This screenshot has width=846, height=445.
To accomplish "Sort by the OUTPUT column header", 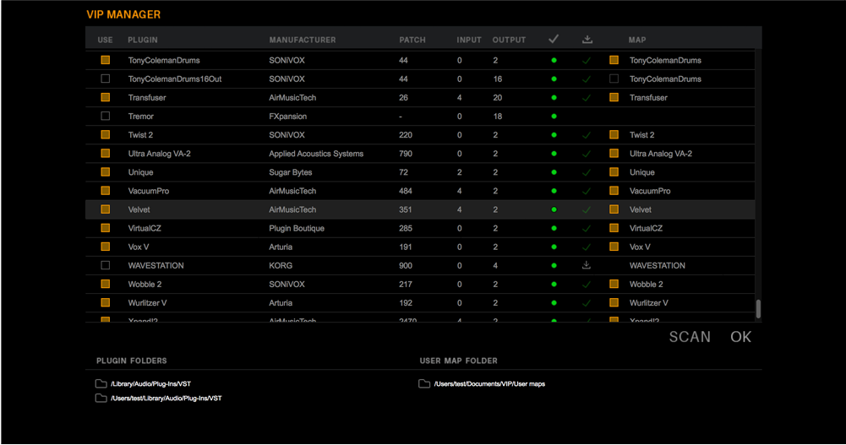I will (x=509, y=40).
